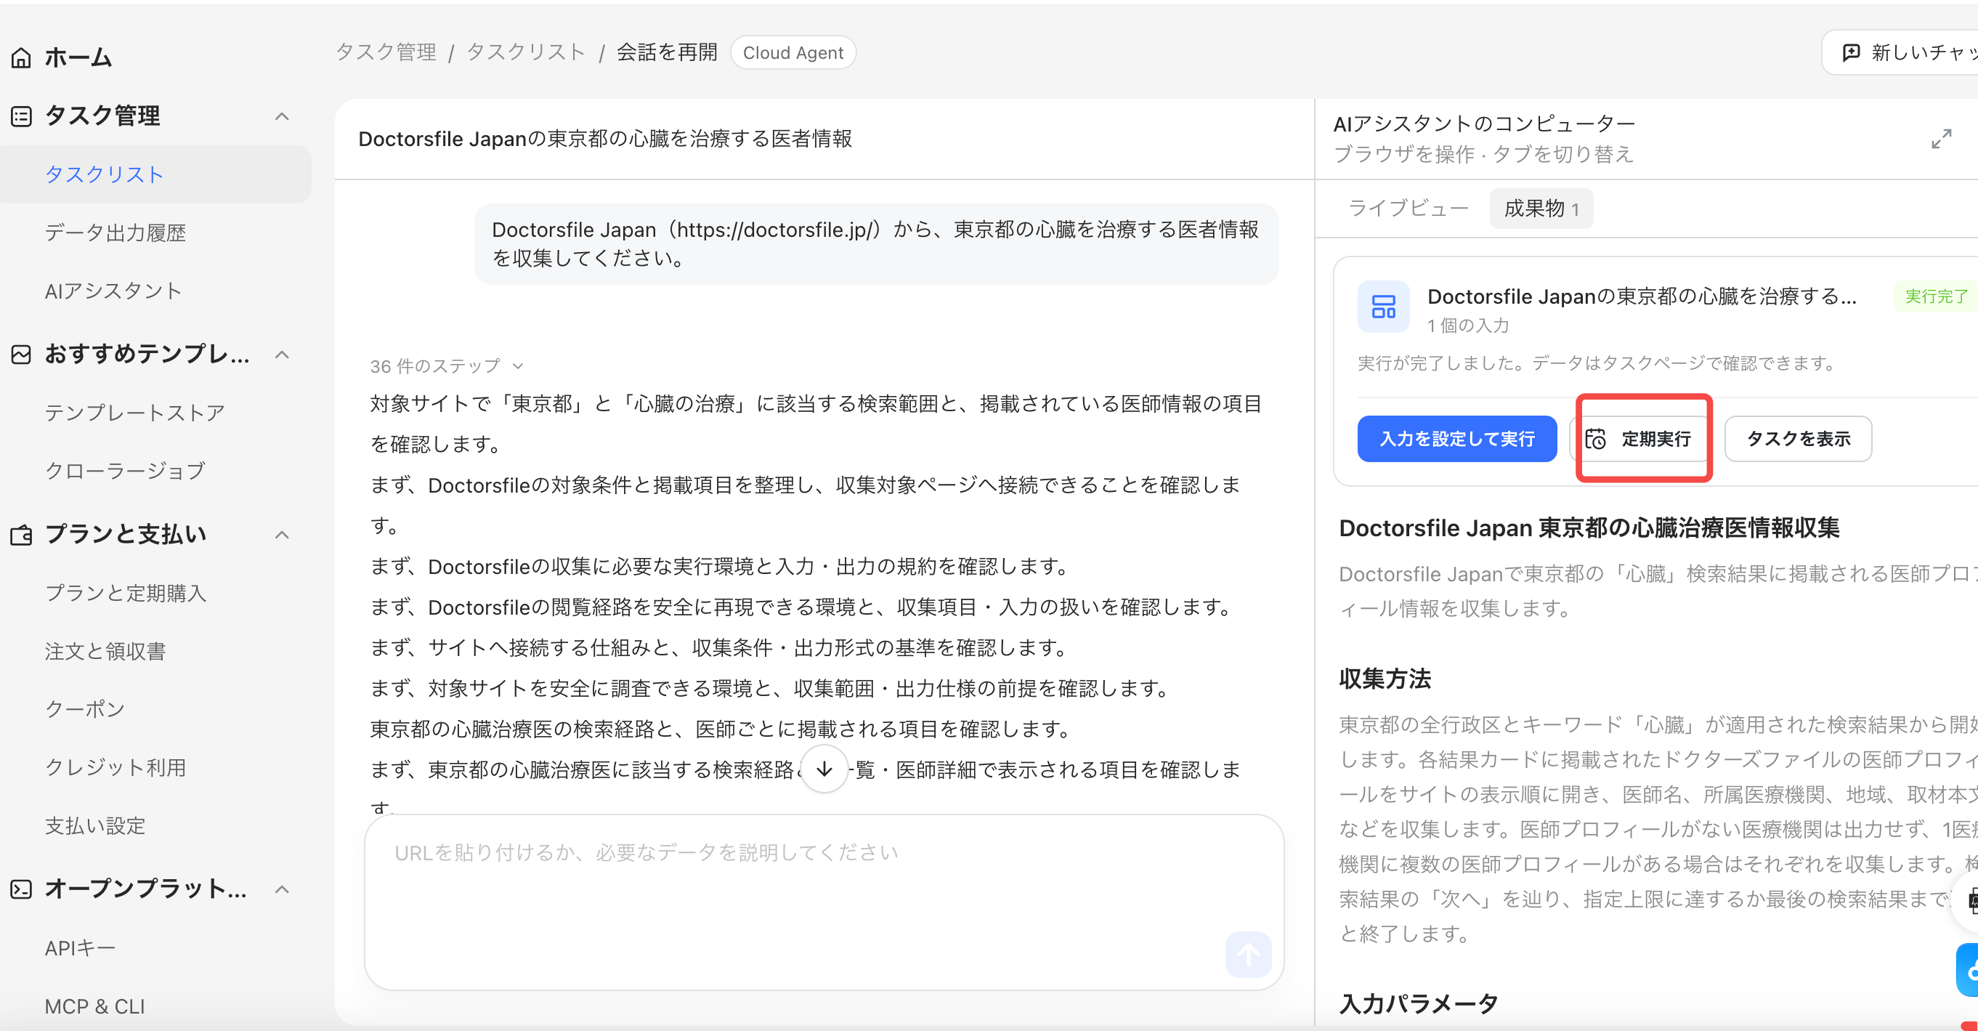Open クーポン in sidebar

tap(84, 708)
